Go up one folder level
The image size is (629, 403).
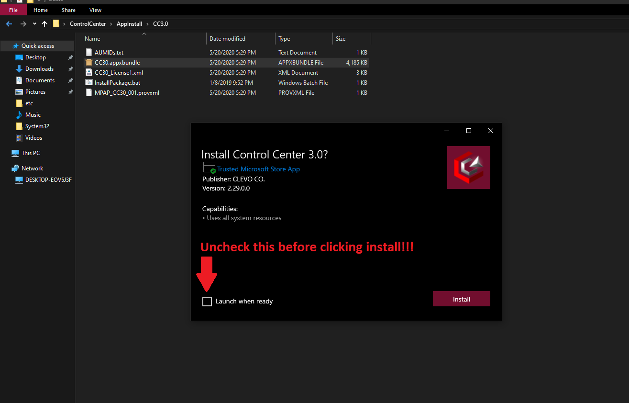coord(44,24)
